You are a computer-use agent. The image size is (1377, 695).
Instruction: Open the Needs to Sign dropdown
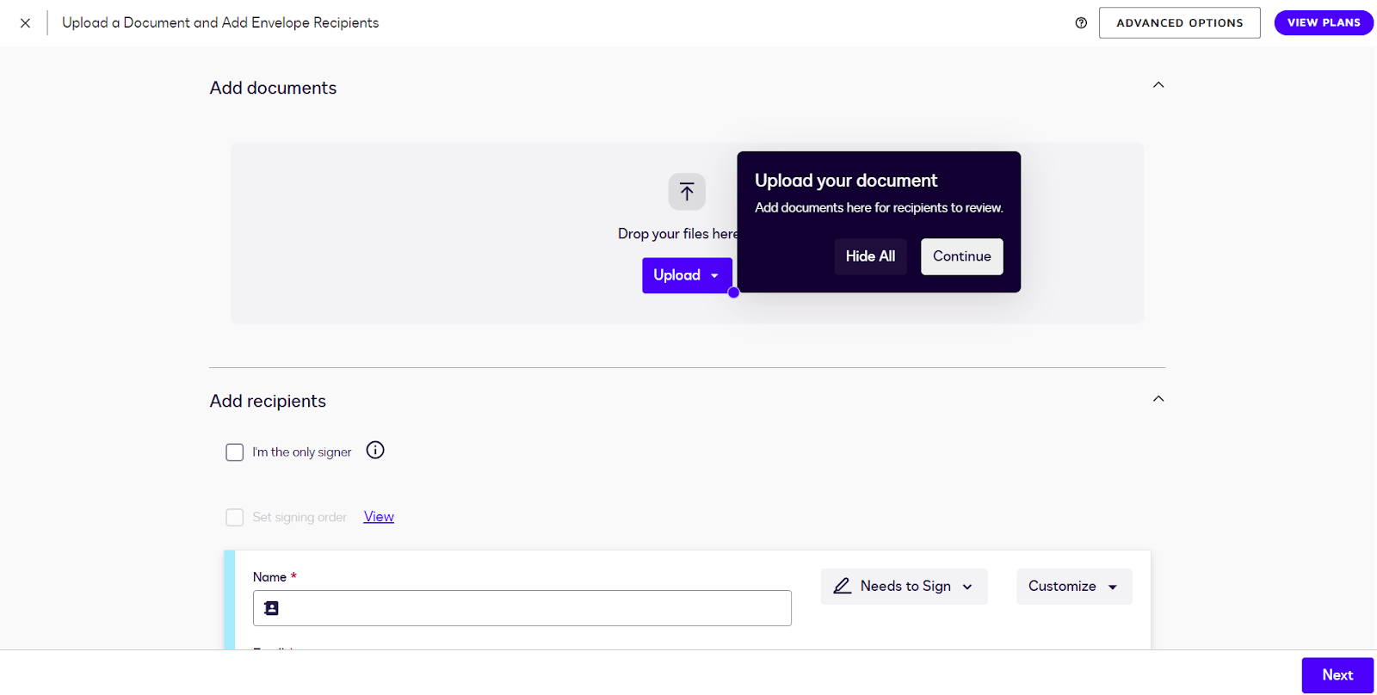coord(905,586)
